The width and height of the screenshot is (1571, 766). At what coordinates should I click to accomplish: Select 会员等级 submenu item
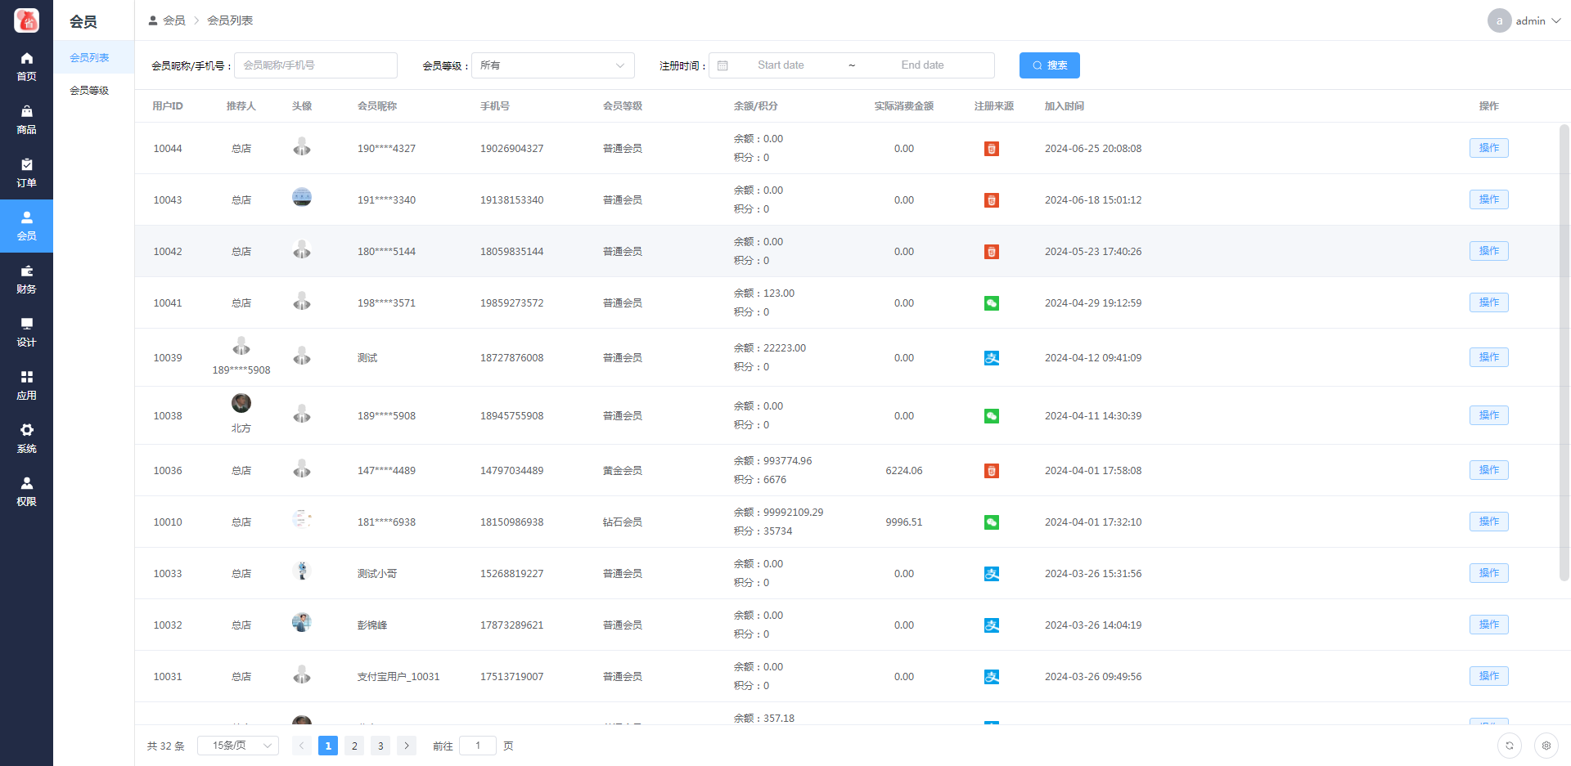tap(89, 91)
